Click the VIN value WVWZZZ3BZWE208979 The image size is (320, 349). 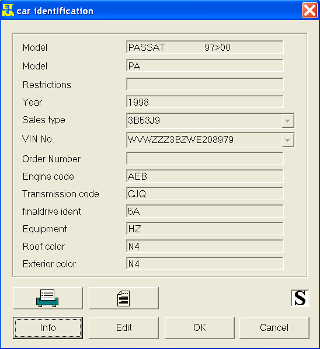coord(180,140)
